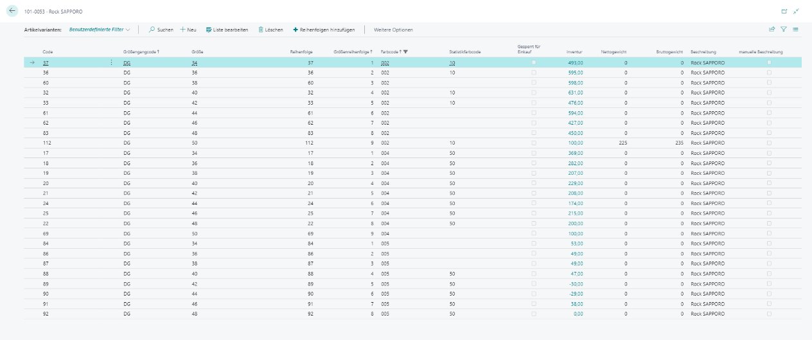The height and width of the screenshot is (340, 812).
Task: Click the Suchen magnifier icon
Action: pos(152,30)
